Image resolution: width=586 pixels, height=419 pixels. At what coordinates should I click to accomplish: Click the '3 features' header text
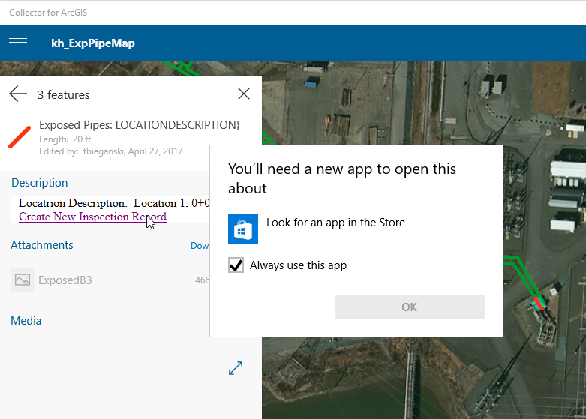tap(64, 95)
